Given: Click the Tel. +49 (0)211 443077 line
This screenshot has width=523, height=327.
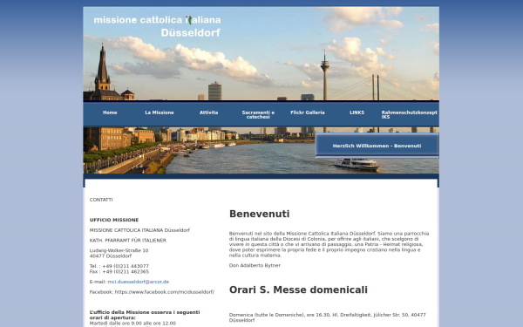Looking at the screenshot, I should click(x=119, y=266).
